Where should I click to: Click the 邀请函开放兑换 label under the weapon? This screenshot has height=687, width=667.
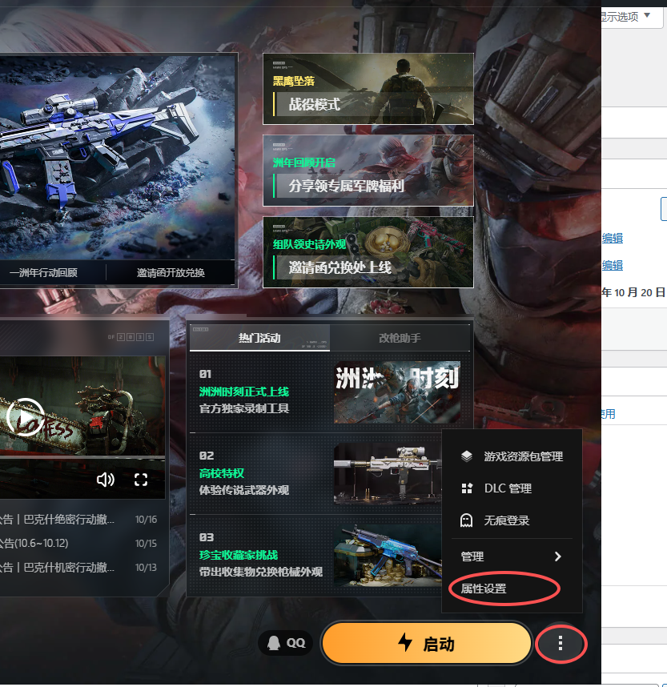point(171,272)
